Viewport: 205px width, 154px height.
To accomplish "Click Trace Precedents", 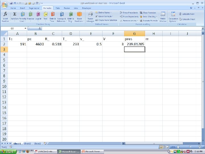I will [129, 13].
